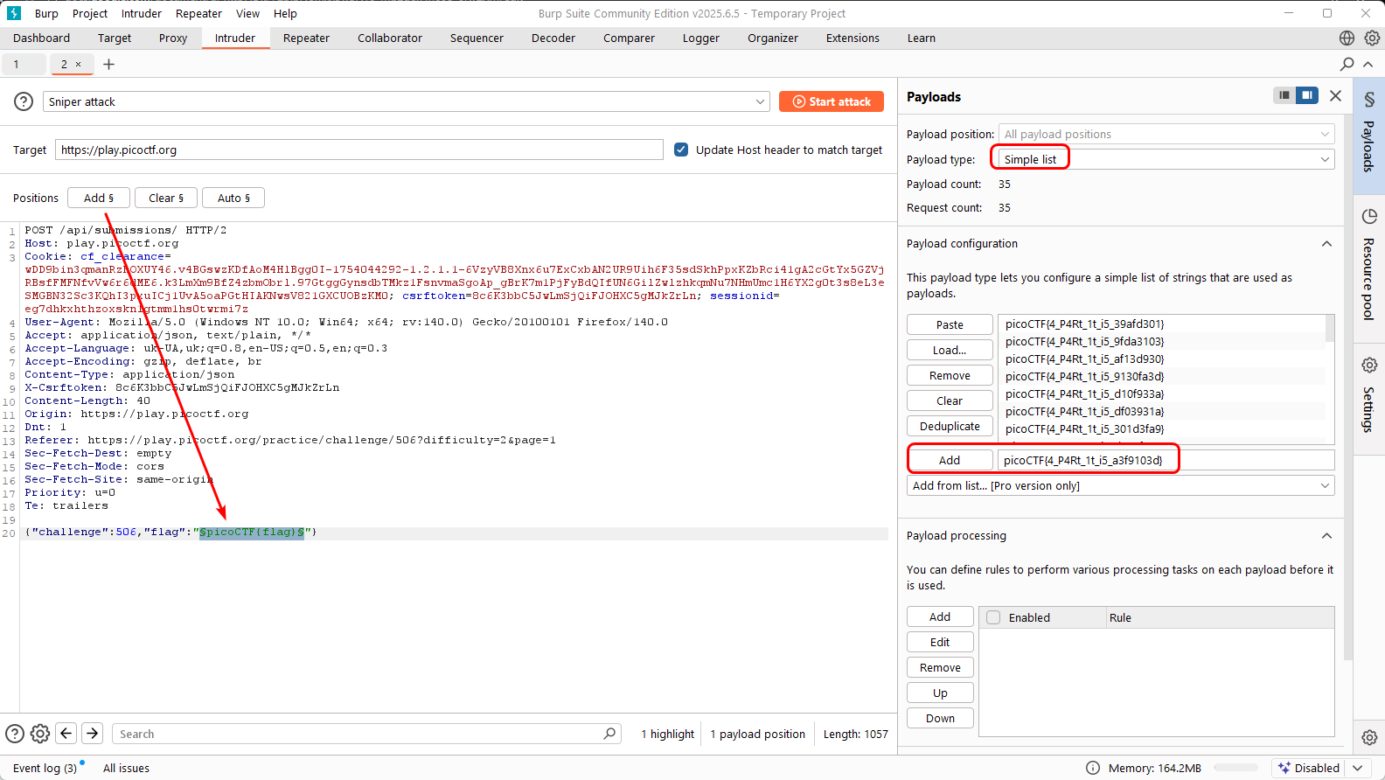Screen dimensions: 1385x780
Task: Click the back arrow near search
Action: [x=66, y=734]
